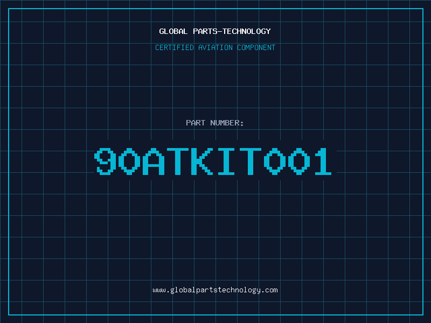Click the GLOBAL PARTS-TECHNOLOGY heading
431x323 pixels.
(215, 31)
